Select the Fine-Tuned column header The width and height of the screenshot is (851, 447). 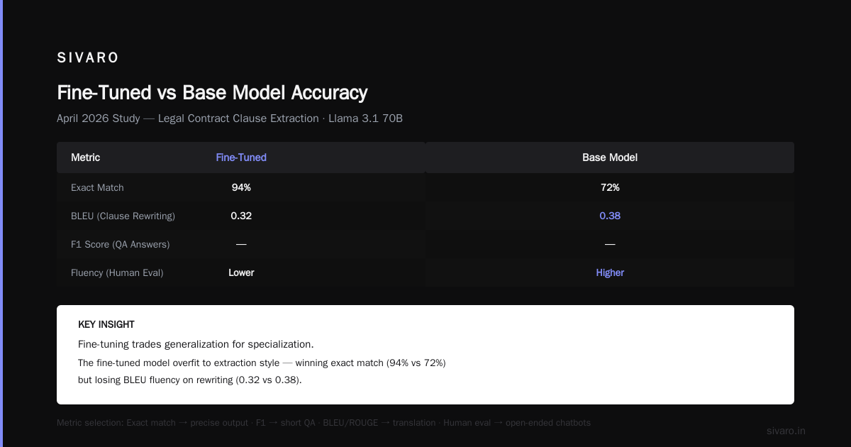point(241,158)
